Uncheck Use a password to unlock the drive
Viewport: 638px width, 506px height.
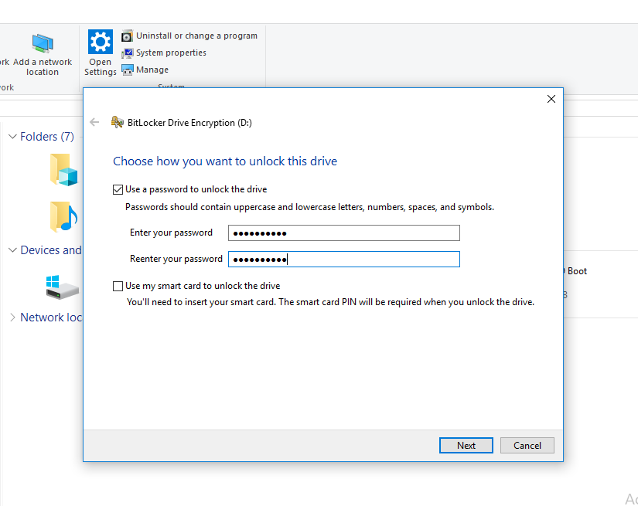(118, 190)
